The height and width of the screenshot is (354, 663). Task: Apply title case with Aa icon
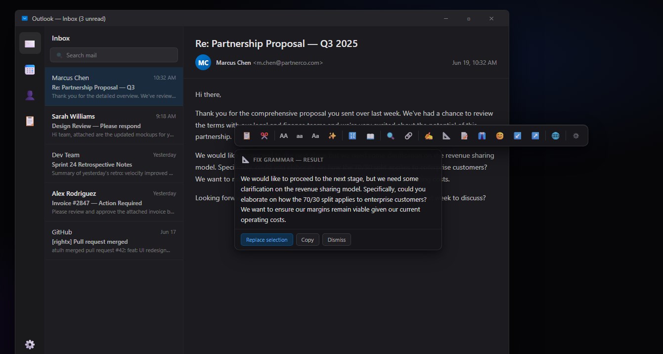click(315, 135)
